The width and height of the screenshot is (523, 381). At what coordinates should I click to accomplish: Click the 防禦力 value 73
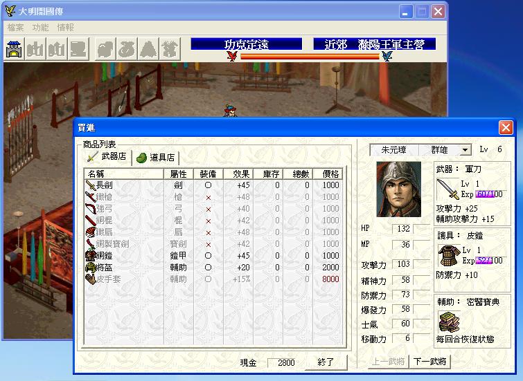[x=403, y=295]
